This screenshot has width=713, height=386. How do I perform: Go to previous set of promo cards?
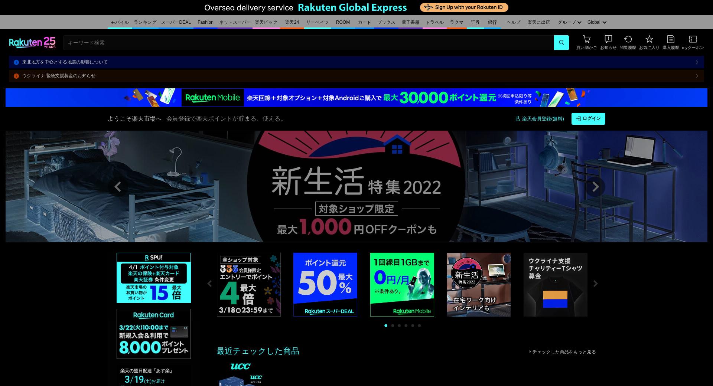[x=209, y=284]
